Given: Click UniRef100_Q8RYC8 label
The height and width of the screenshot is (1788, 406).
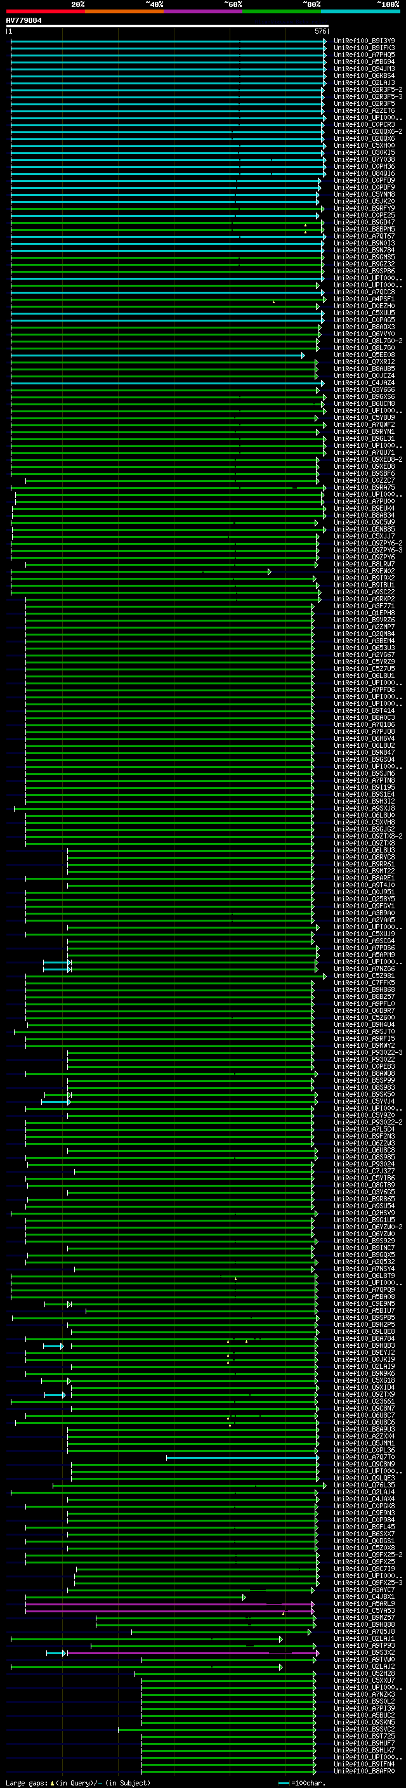Looking at the screenshot, I should pyautogui.click(x=363, y=856).
